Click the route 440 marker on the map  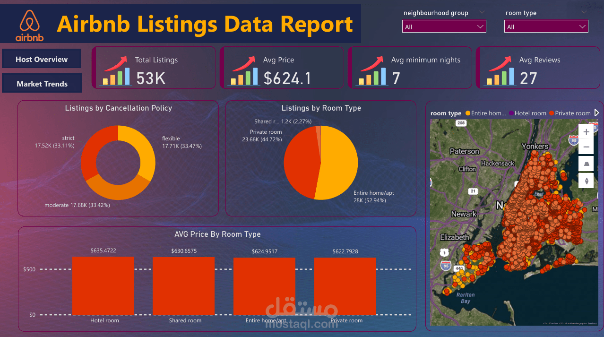pos(459,269)
